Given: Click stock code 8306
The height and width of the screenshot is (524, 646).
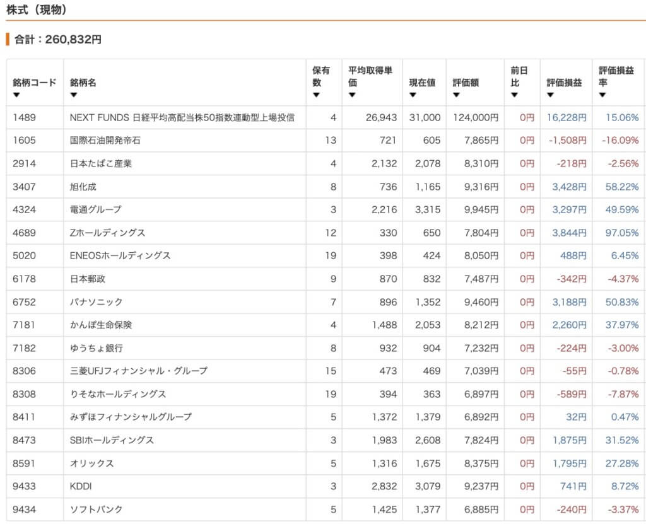Looking at the screenshot, I should point(24,371).
